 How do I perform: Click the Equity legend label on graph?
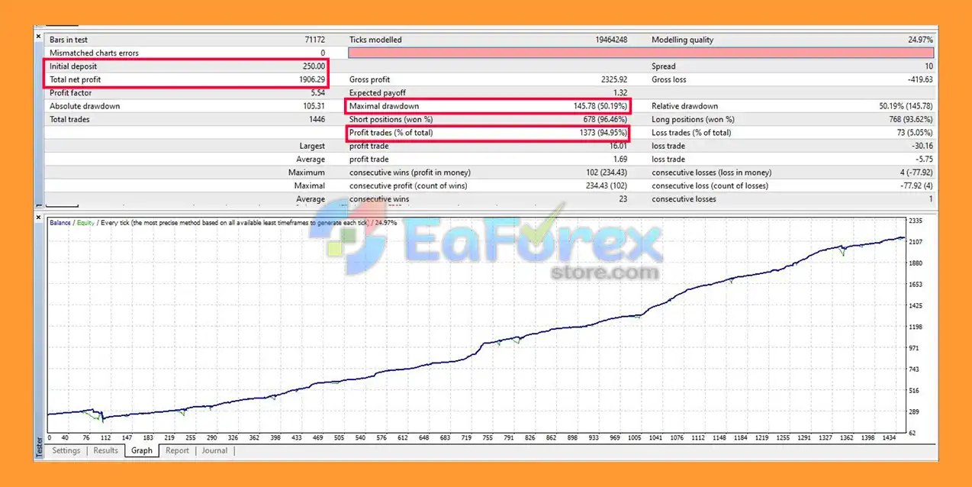point(85,222)
